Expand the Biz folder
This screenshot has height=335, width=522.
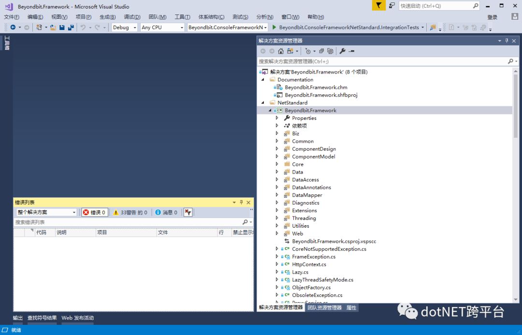click(277, 133)
